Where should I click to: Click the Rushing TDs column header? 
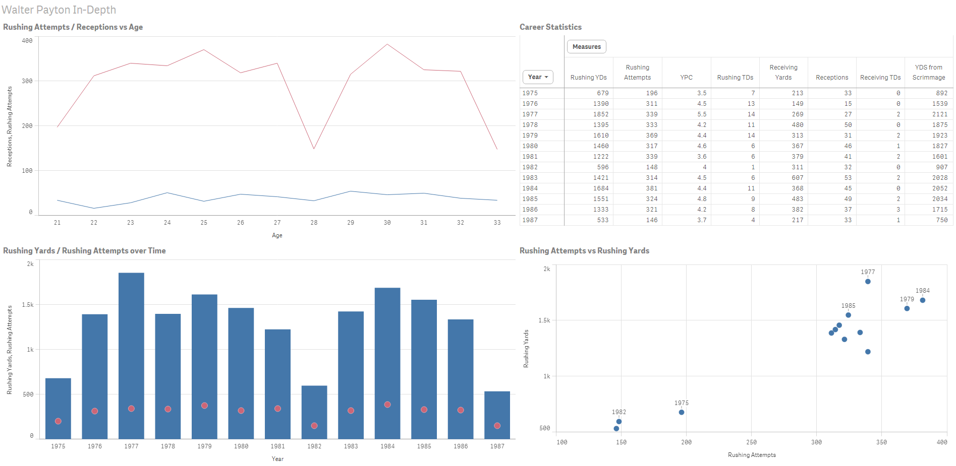735,78
